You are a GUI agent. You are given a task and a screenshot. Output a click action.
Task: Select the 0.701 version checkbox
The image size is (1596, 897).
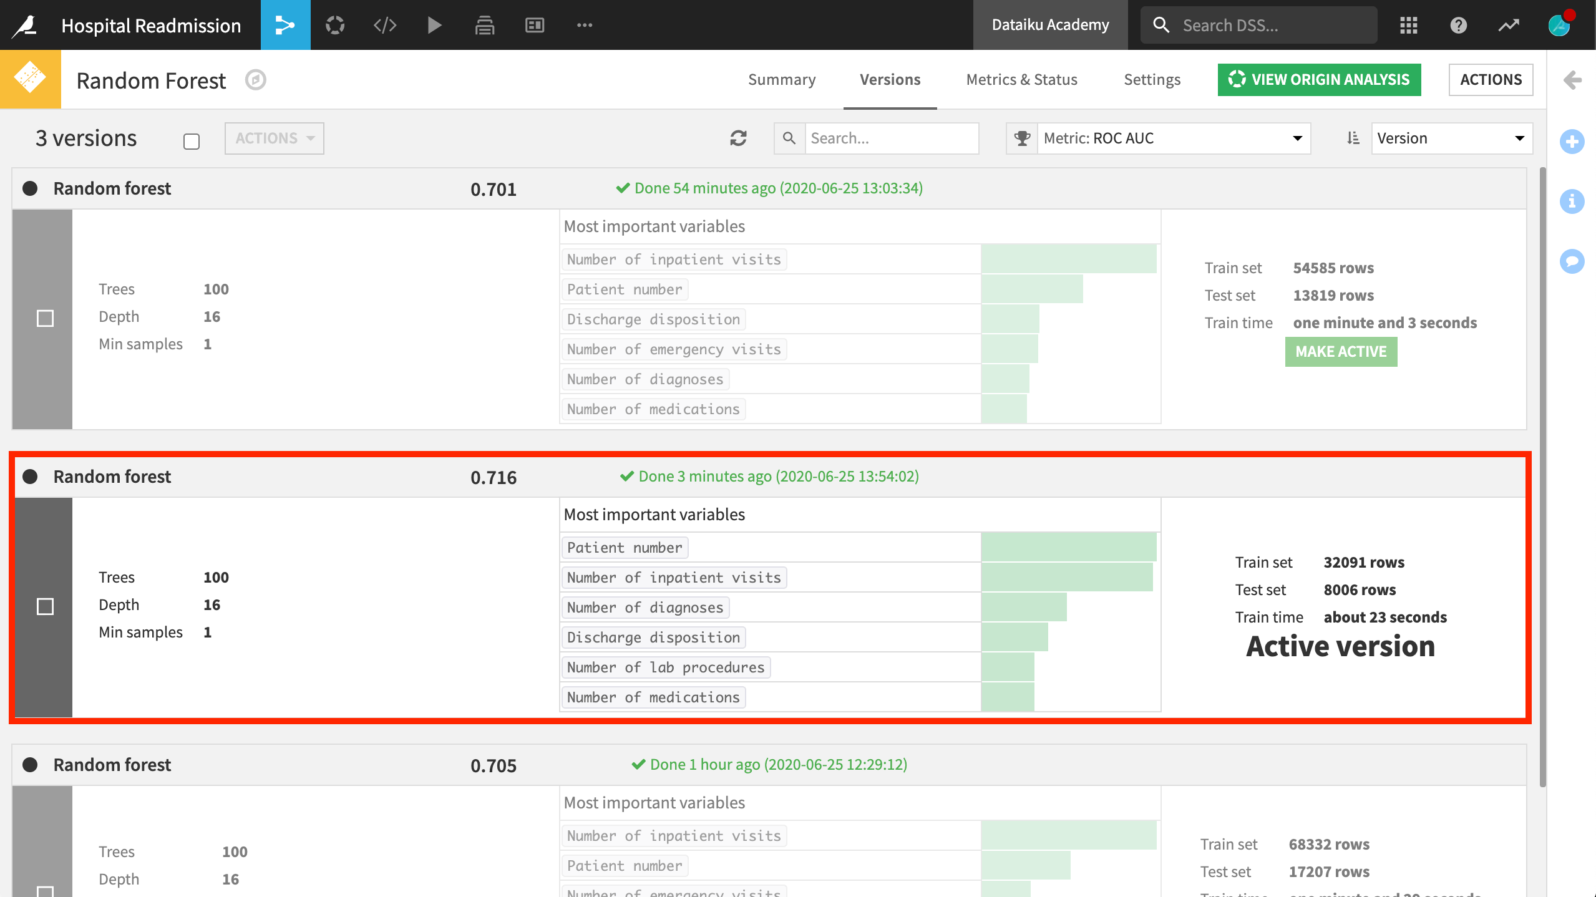pos(45,318)
